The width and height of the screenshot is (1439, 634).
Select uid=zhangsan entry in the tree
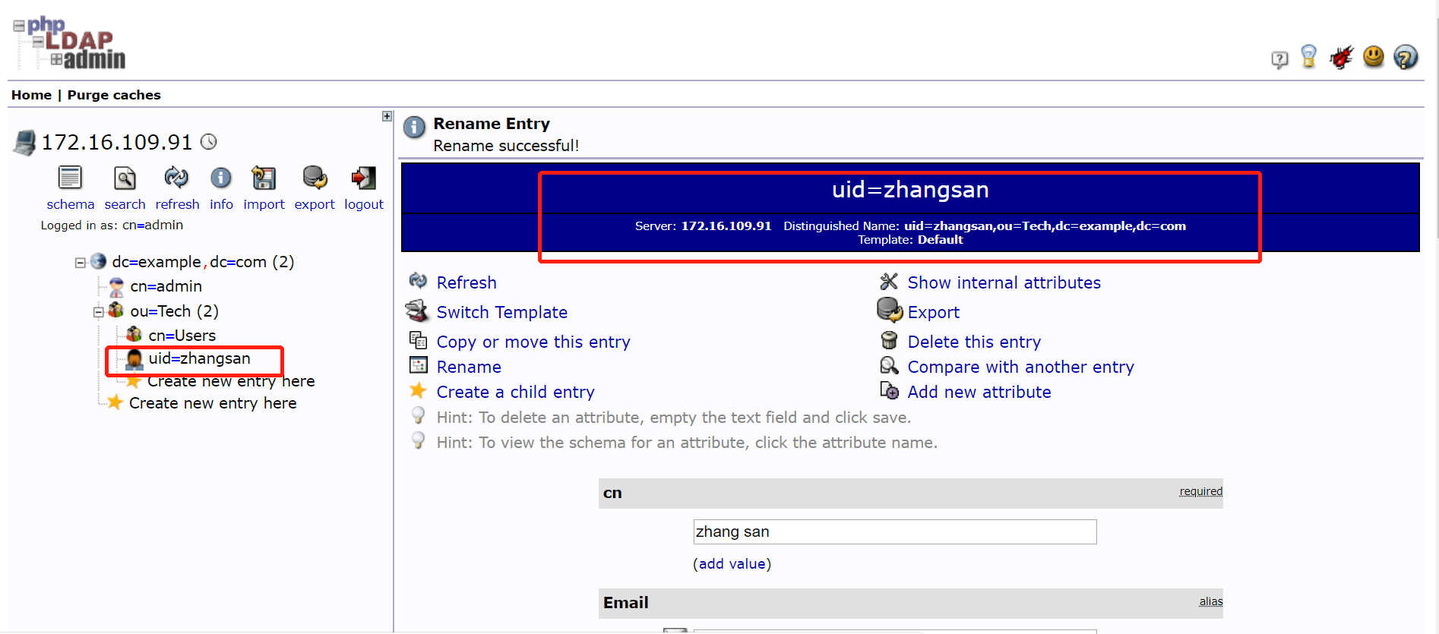[199, 358]
